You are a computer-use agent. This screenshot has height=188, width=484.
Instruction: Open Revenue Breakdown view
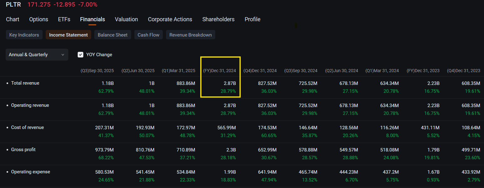pos(190,35)
